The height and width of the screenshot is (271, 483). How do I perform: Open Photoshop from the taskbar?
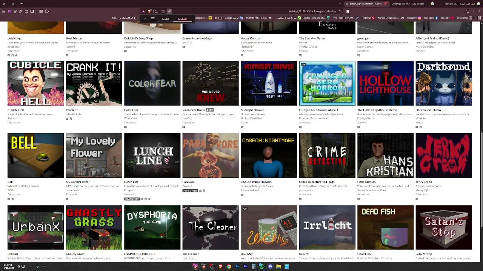(x=237, y=266)
